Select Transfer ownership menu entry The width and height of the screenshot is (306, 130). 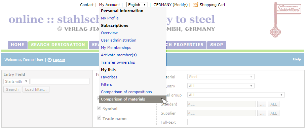click(118, 62)
